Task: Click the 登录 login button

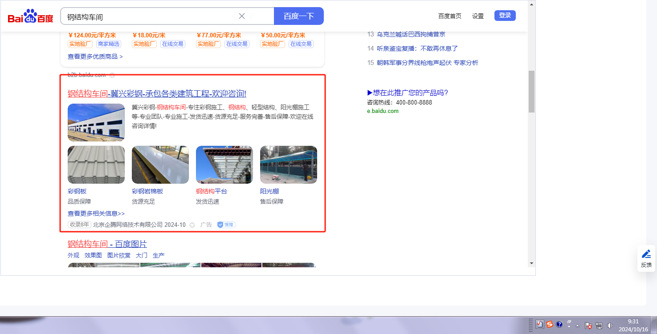Action: click(x=505, y=16)
